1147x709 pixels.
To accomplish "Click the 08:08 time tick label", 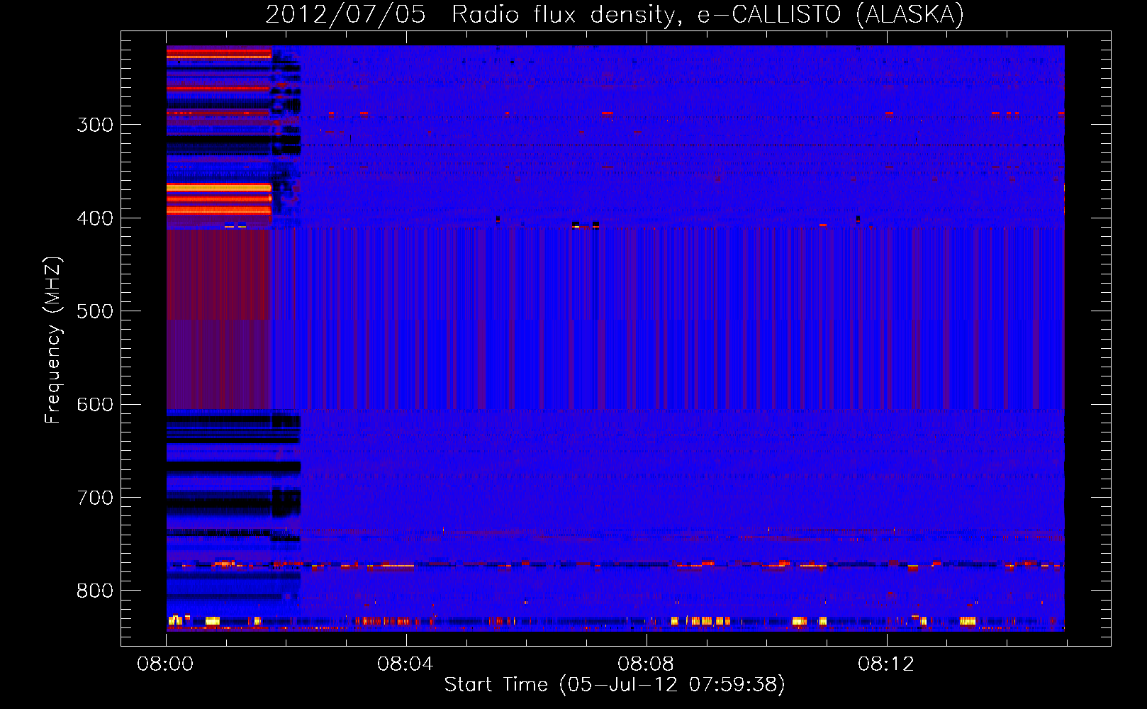I will (x=645, y=664).
